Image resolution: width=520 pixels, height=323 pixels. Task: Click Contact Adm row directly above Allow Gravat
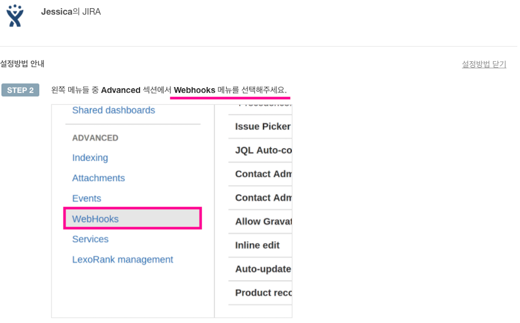pos(263,198)
